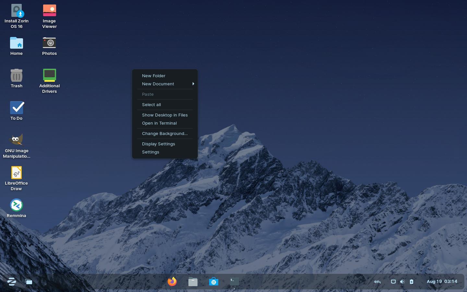The image size is (467, 292).
Task: Open the Zorin start menu
Action: (x=12, y=281)
